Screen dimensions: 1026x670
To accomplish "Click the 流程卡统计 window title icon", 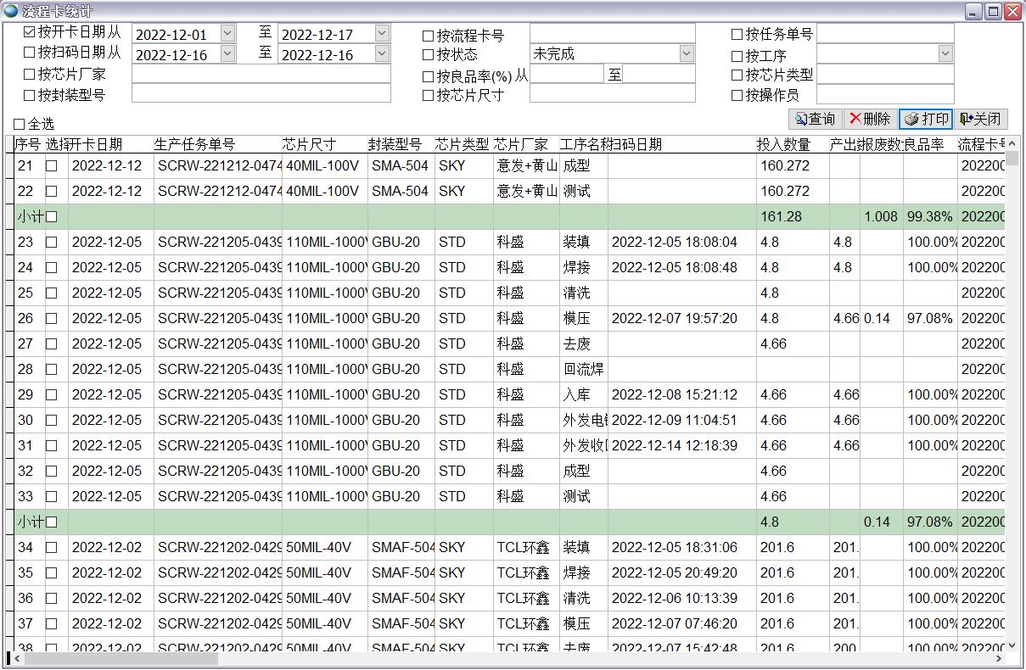I will coord(11,11).
